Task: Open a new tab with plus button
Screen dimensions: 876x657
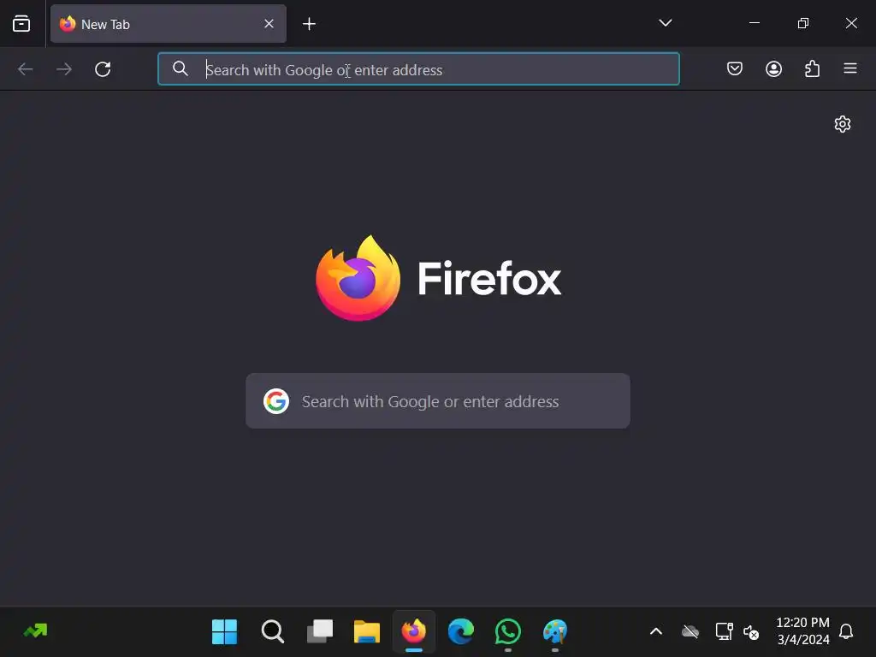Action: 309,23
